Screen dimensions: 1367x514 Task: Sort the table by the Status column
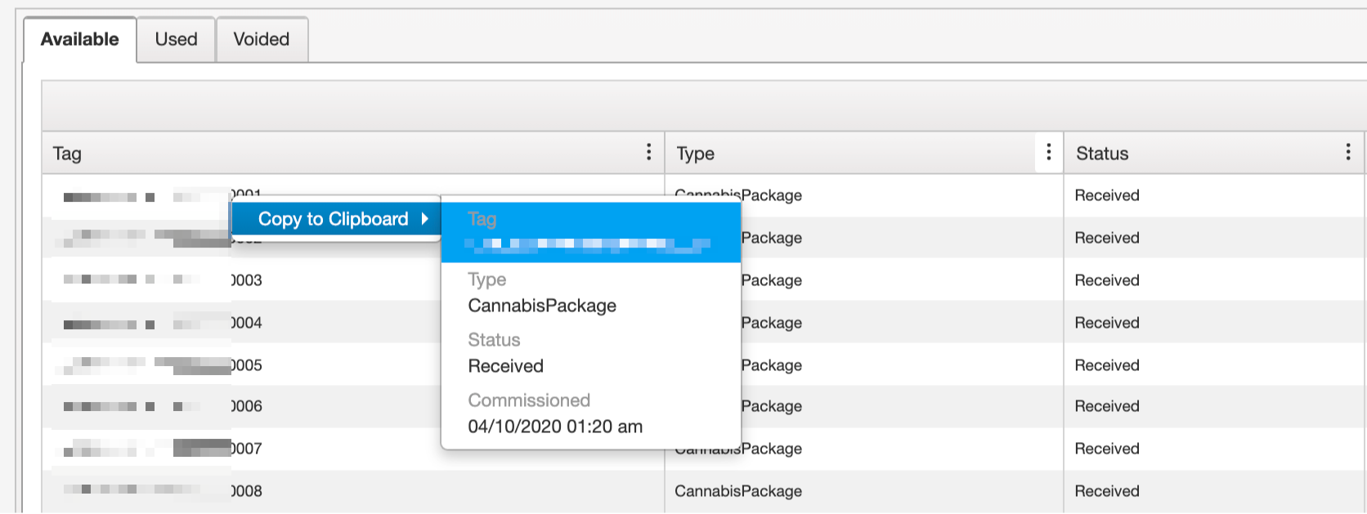(1101, 153)
